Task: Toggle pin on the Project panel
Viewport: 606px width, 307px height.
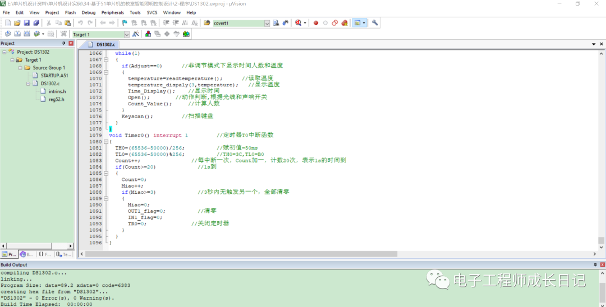Action: [x=63, y=43]
